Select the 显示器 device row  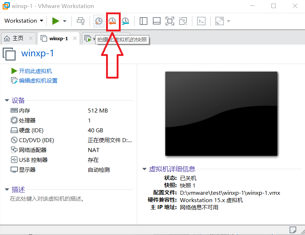click(x=72, y=170)
